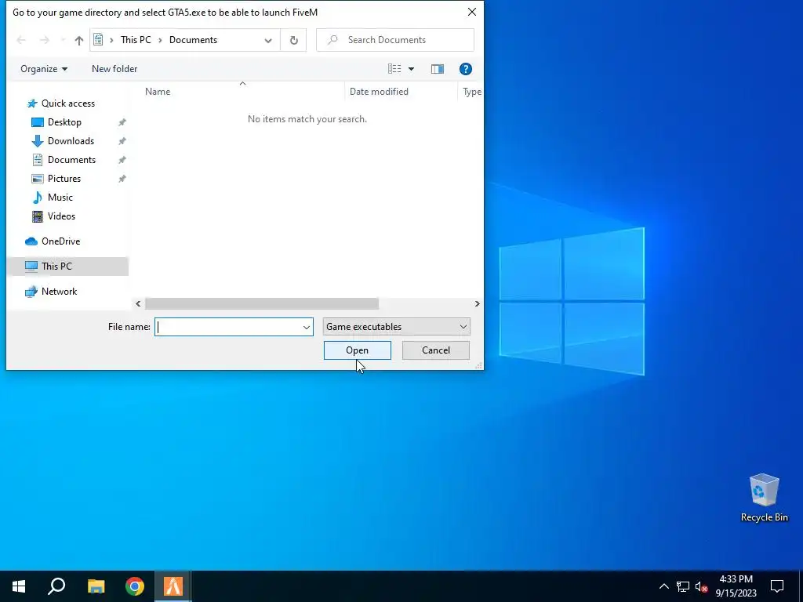Click the pin icon beside Pictures

122,179
